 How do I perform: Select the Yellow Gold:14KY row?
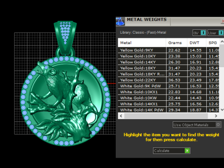tap(168, 62)
